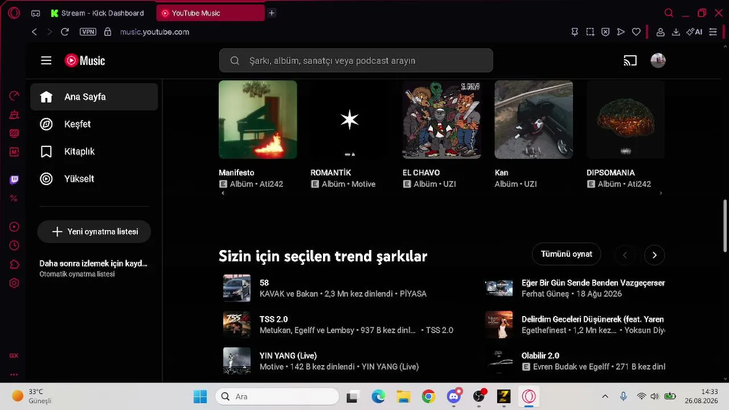Image resolution: width=729 pixels, height=410 pixels.
Task: Open the Easy Setup sliders icon
Action: (713, 32)
